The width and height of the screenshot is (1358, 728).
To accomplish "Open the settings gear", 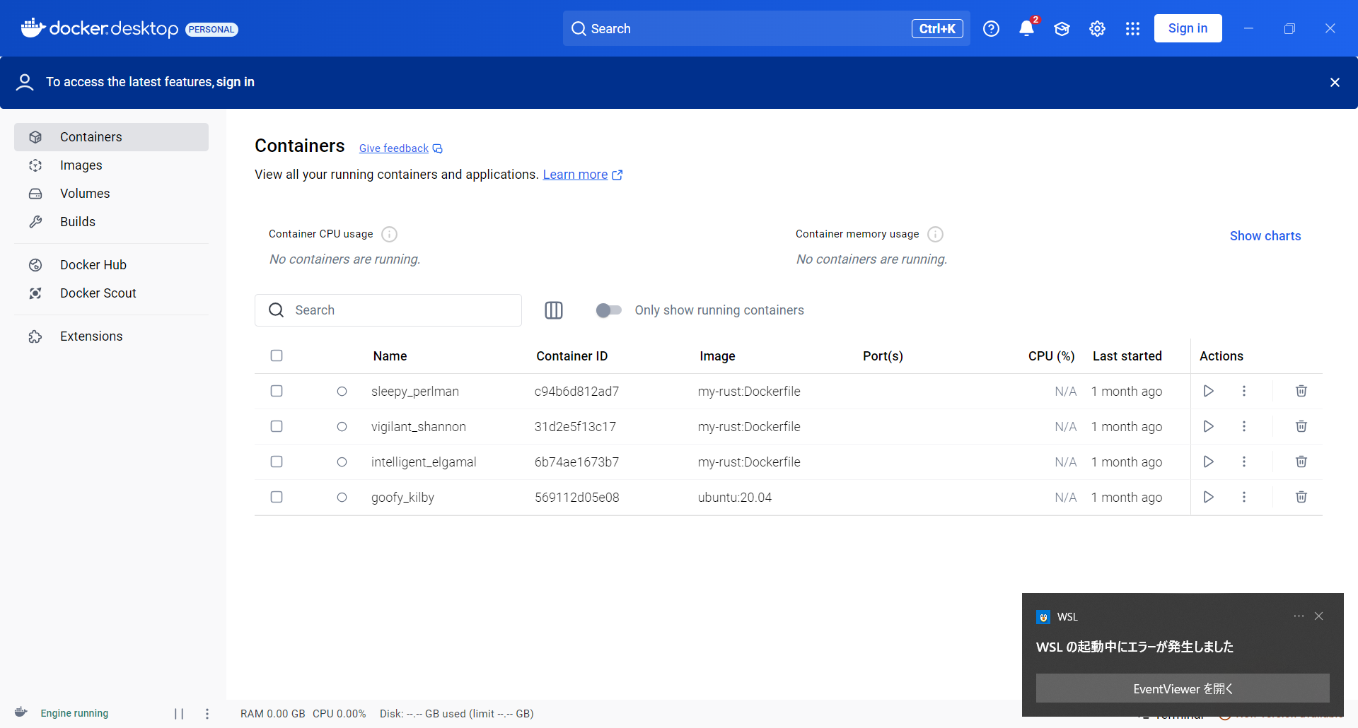I will [x=1097, y=28].
